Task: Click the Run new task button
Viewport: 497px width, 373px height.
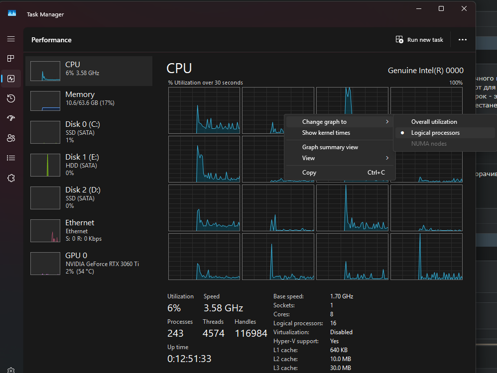Action: pyautogui.click(x=419, y=40)
